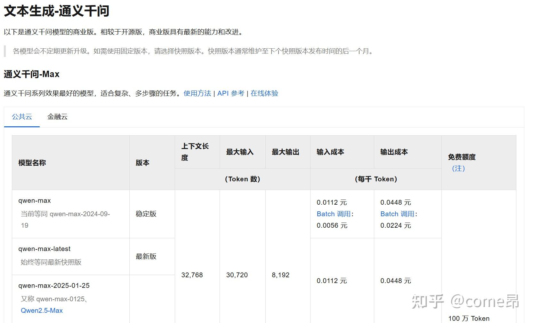
Task: Click the 32,768 context length value
Action: pos(192,275)
